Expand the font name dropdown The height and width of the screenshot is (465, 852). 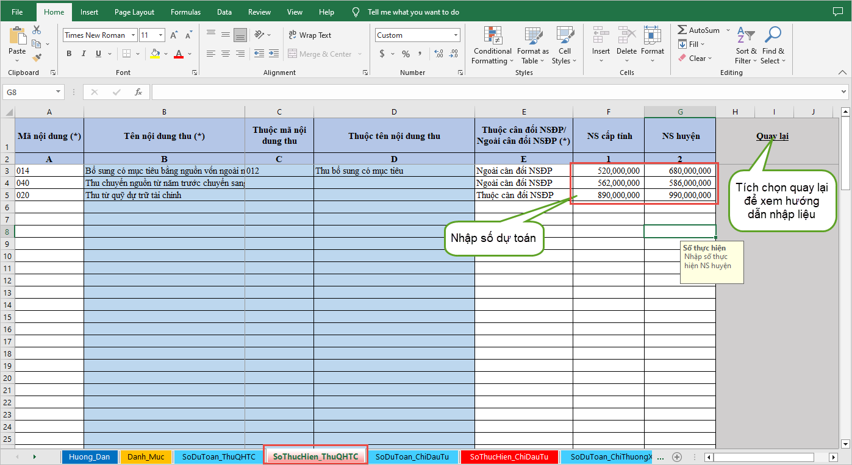(133, 35)
